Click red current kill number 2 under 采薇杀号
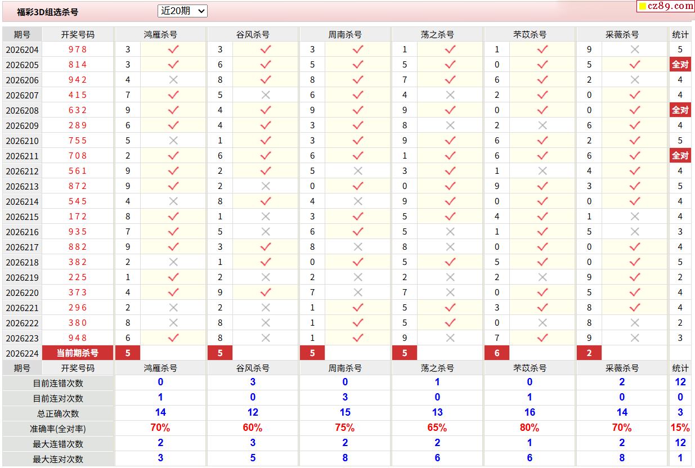This screenshot has width=695, height=468. [589, 353]
